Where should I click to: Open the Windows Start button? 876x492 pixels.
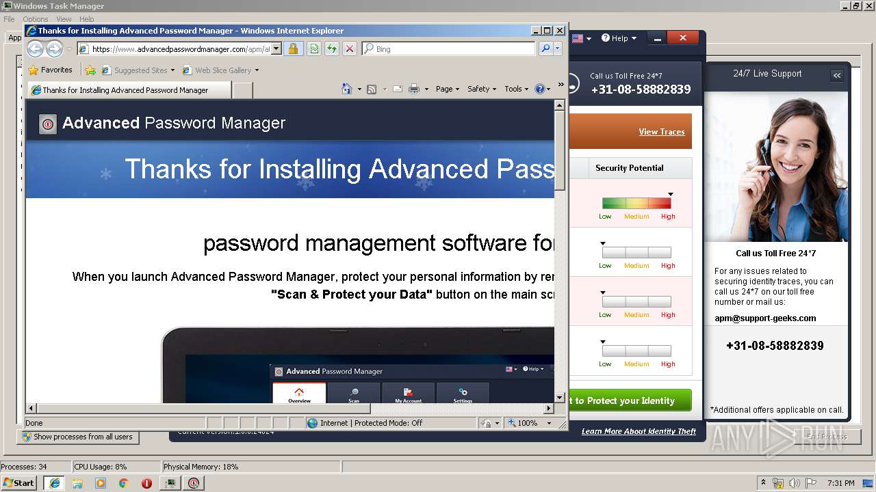tap(18, 482)
